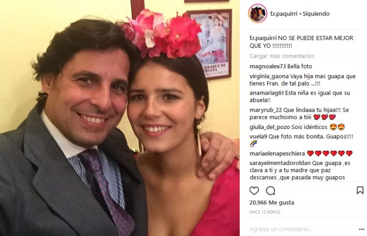Open anamariag61 commenter profile
The height and width of the screenshot is (236, 367).
click(x=267, y=93)
